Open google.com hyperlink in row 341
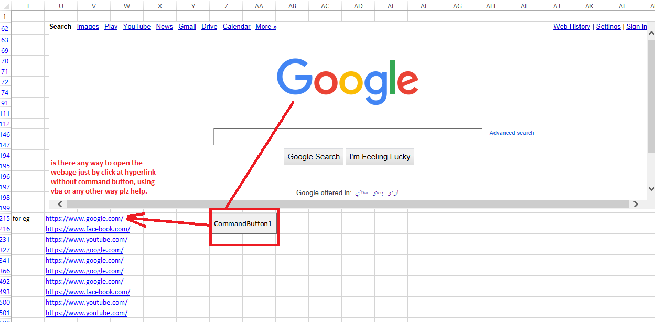Viewport: 655px width, 322px height. pyautogui.click(x=84, y=261)
